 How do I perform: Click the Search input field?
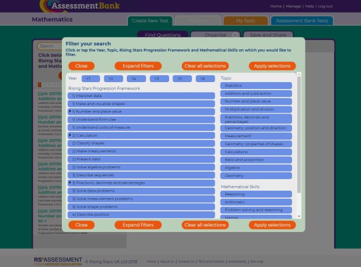[x=50, y=46]
